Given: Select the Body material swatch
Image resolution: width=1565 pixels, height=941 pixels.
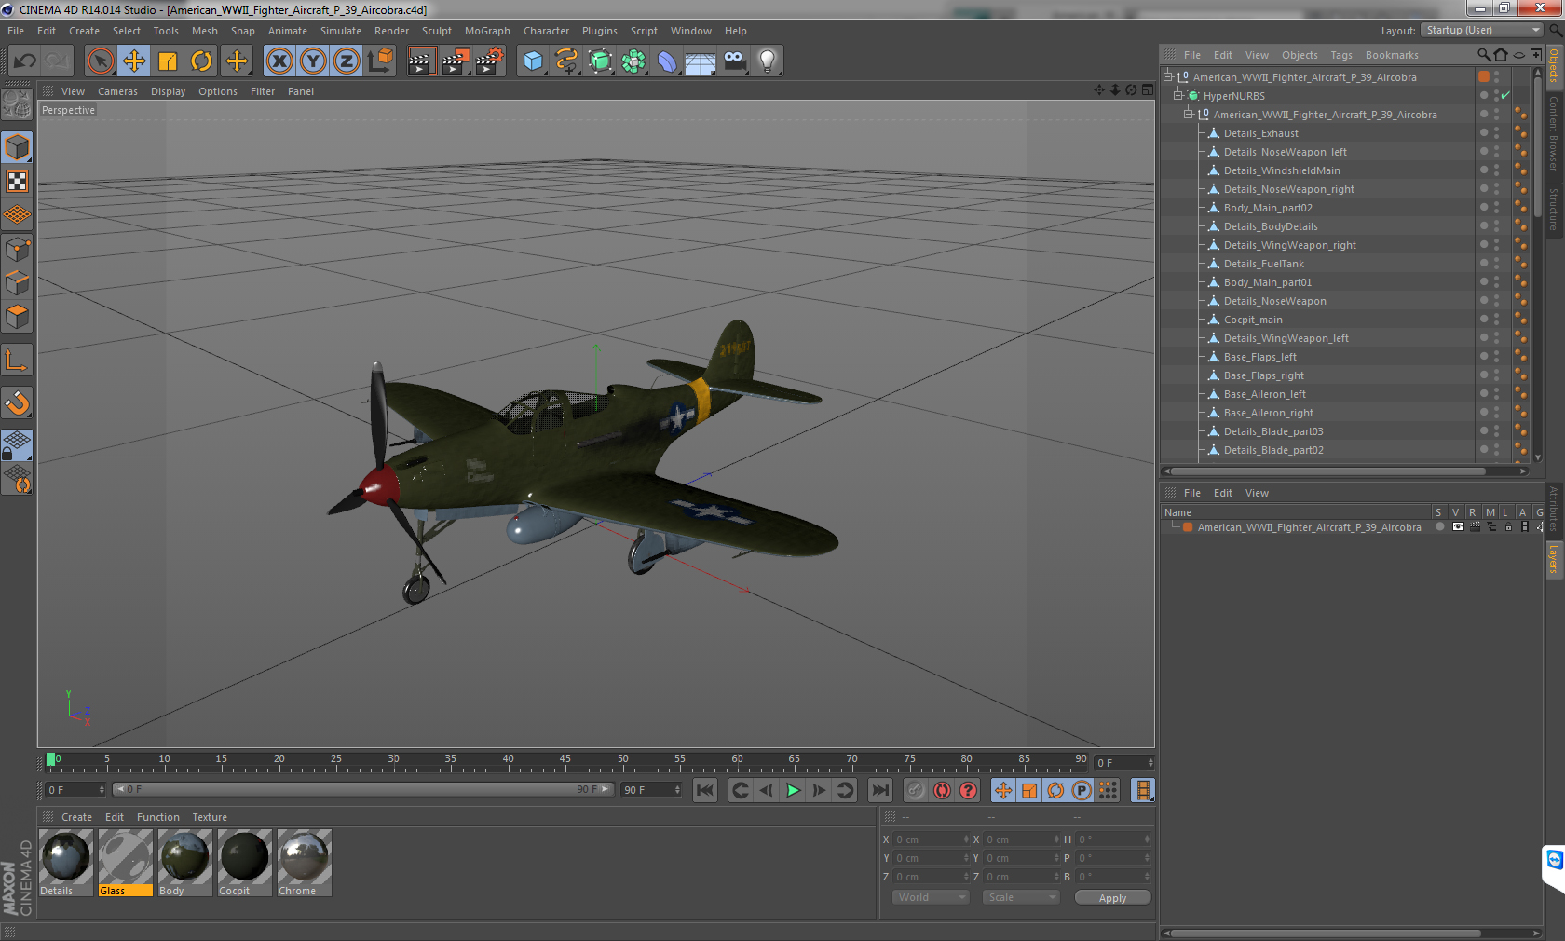Looking at the screenshot, I should pos(185,863).
